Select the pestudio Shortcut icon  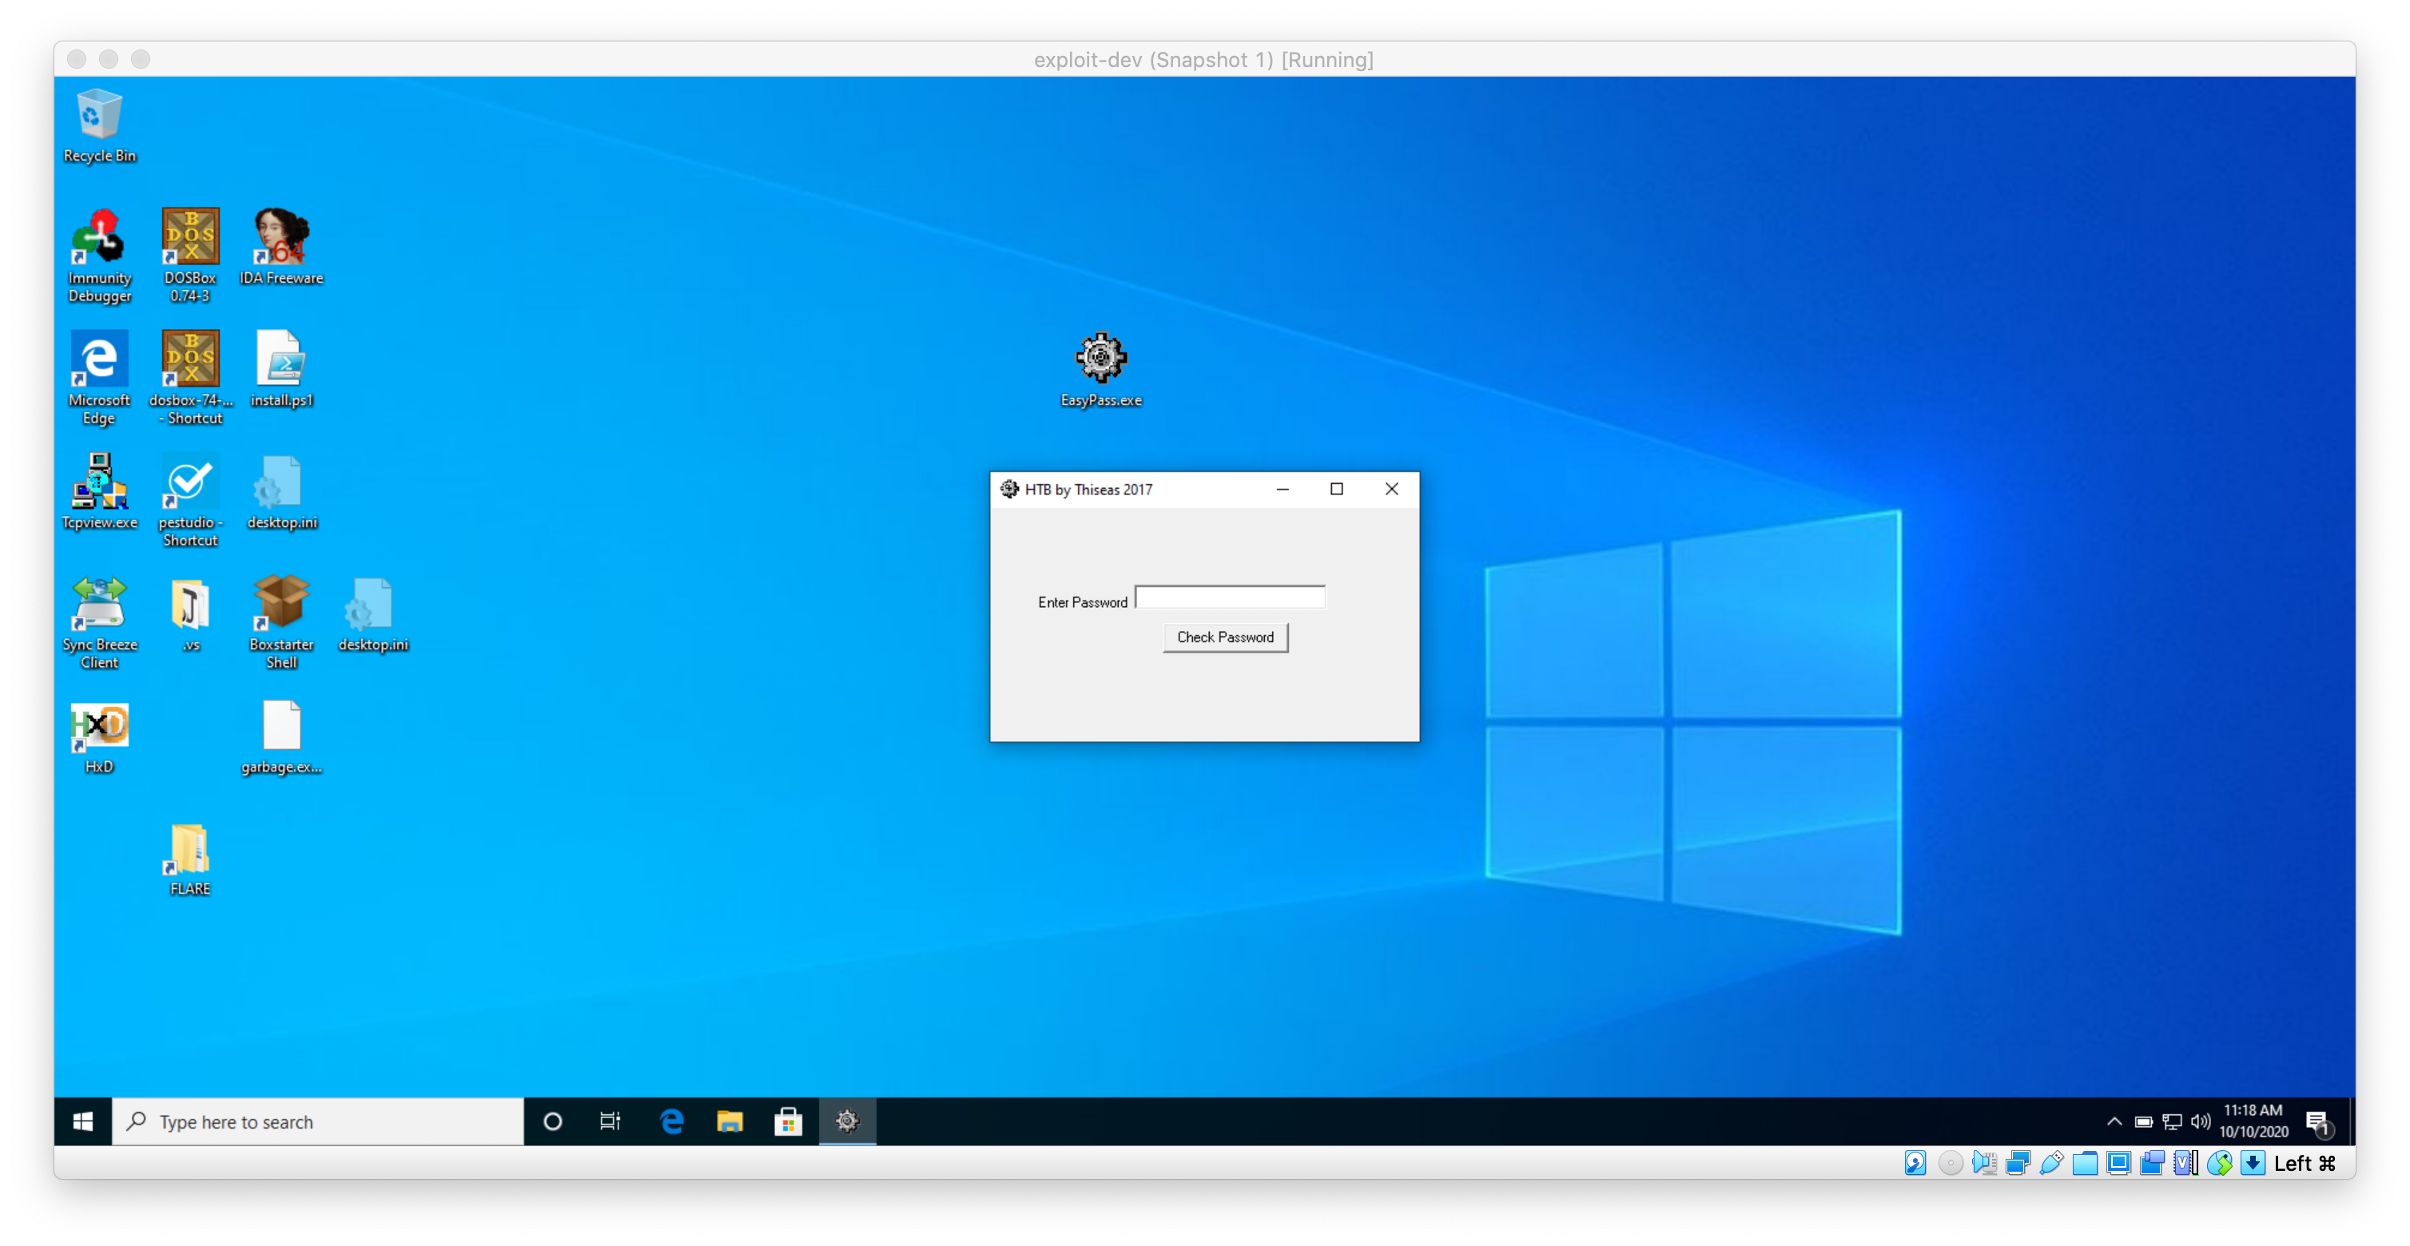tap(190, 499)
